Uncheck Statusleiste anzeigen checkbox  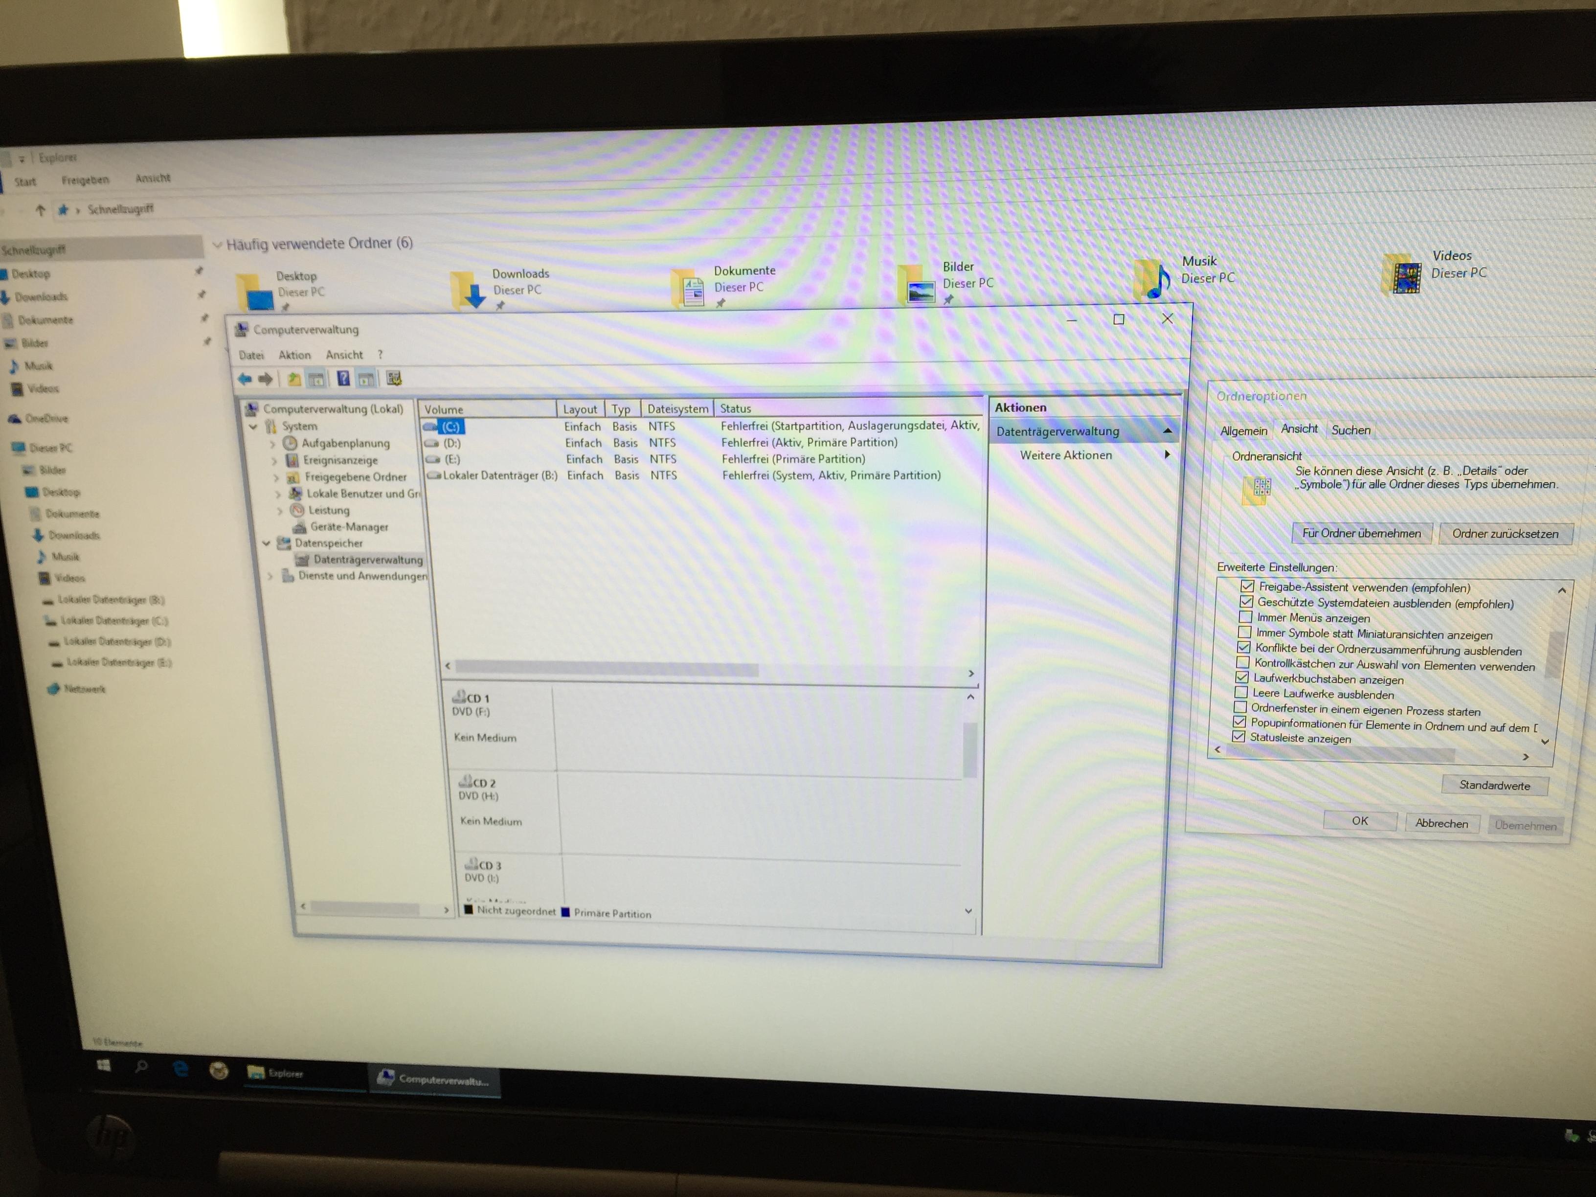coord(1239,737)
